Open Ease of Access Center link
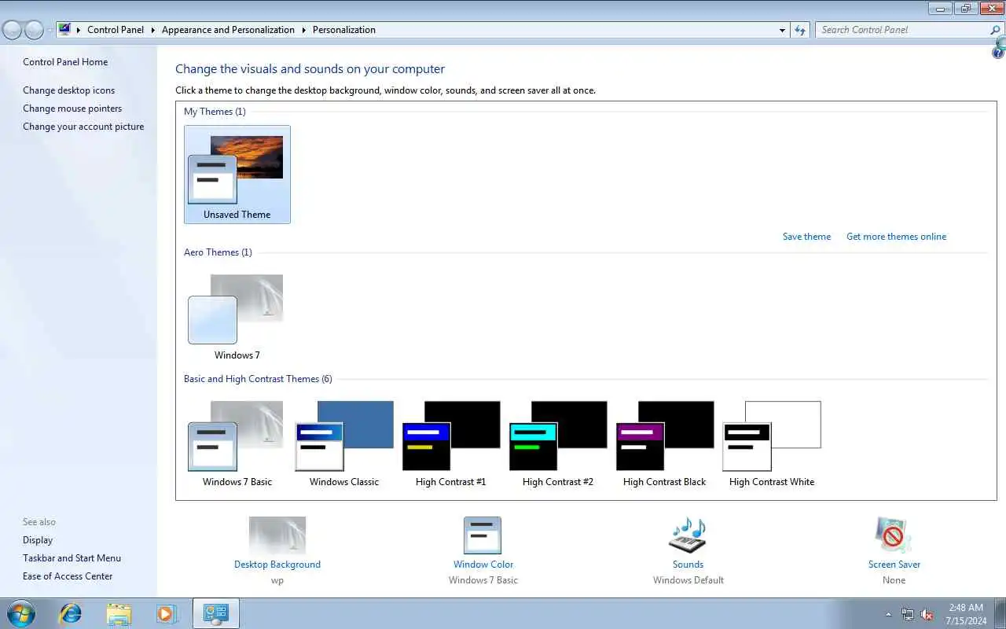 (x=68, y=576)
